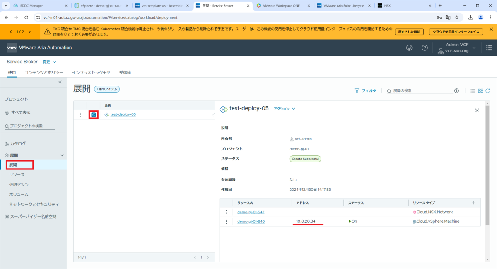Open the demo-pj-01-547 resource link
Screen dimensions: 497x269
tap(251, 212)
